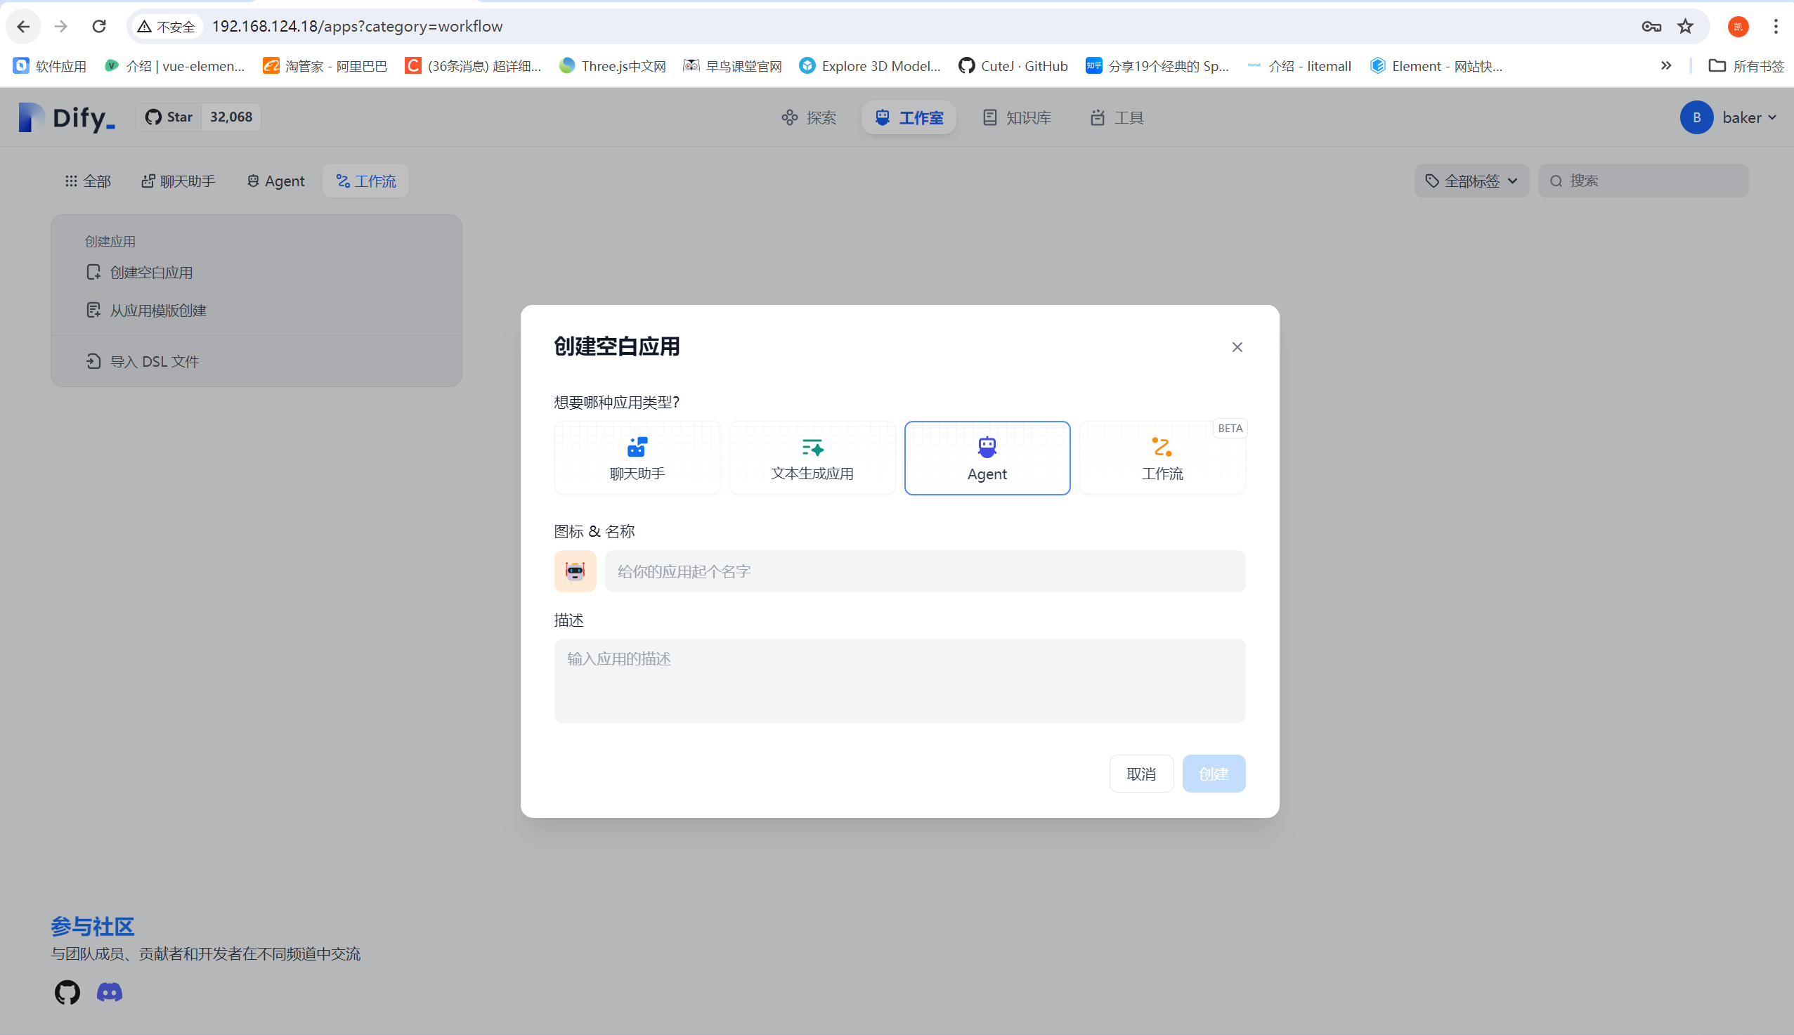Focus the app name input field
Screen dimensions: 1794x1035
(x=924, y=571)
